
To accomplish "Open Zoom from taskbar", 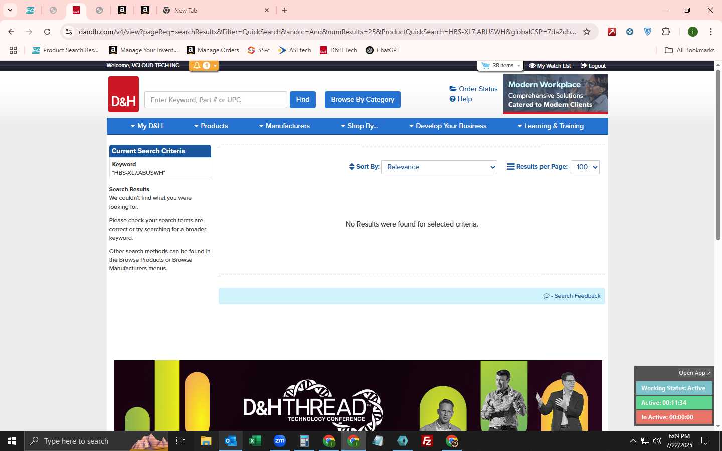I will pos(280,441).
